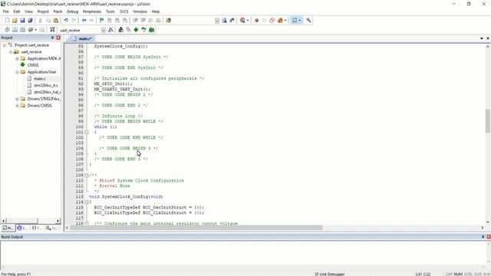
Task: Create a new file with toolbar icon
Action: (7, 21)
